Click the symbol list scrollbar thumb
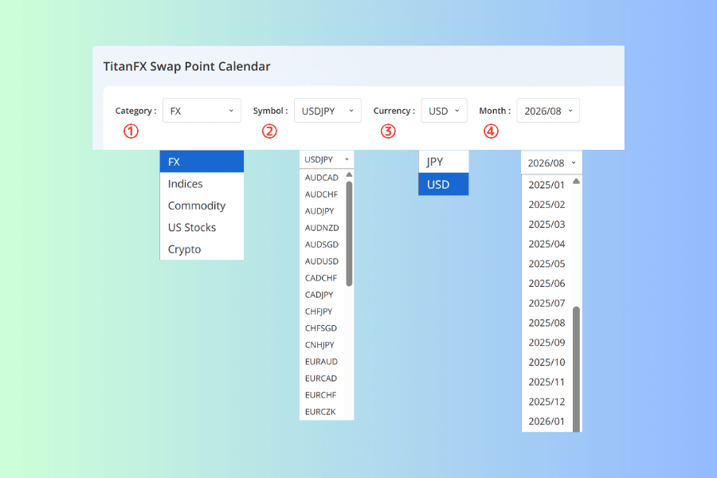The width and height of the screenshot is (717, 478). point(350,233)
